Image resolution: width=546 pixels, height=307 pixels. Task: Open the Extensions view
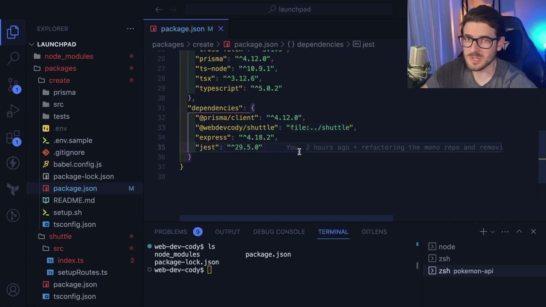(13, 138)
